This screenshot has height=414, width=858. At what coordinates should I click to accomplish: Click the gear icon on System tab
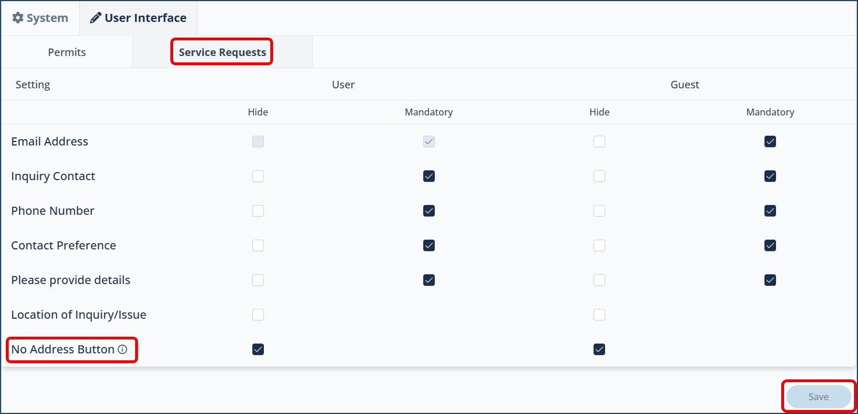pos(18,18)
